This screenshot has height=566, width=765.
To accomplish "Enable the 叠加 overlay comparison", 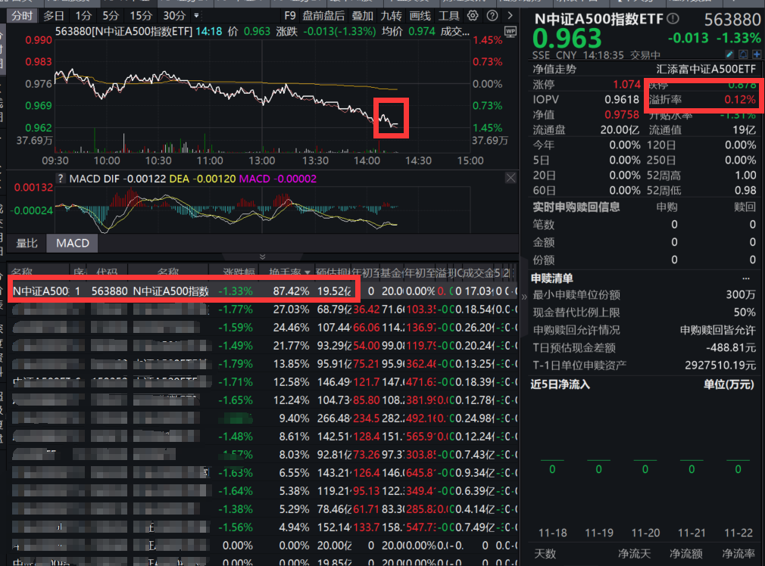I will click(x=363, y=16).
